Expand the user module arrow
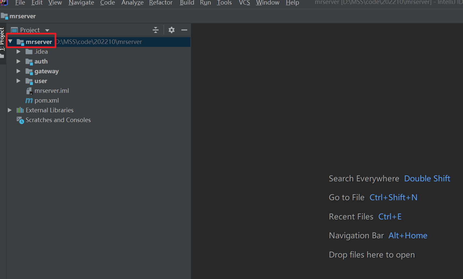This screenshot has width=463, height=279. point(19,81)
